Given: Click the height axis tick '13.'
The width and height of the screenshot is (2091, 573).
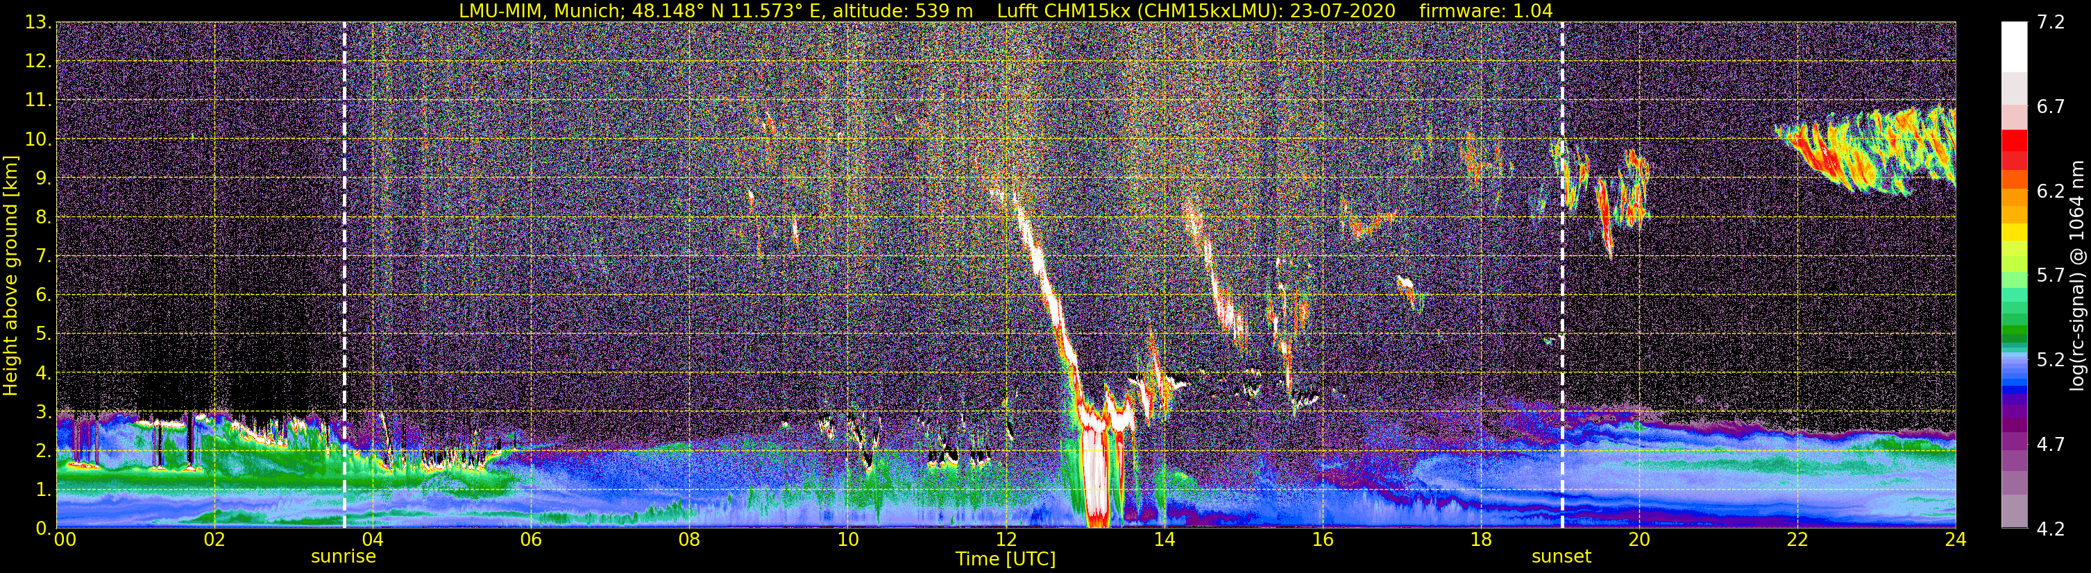Looking at the screenshot, I should pyautogui.click(x=37, y=22).
